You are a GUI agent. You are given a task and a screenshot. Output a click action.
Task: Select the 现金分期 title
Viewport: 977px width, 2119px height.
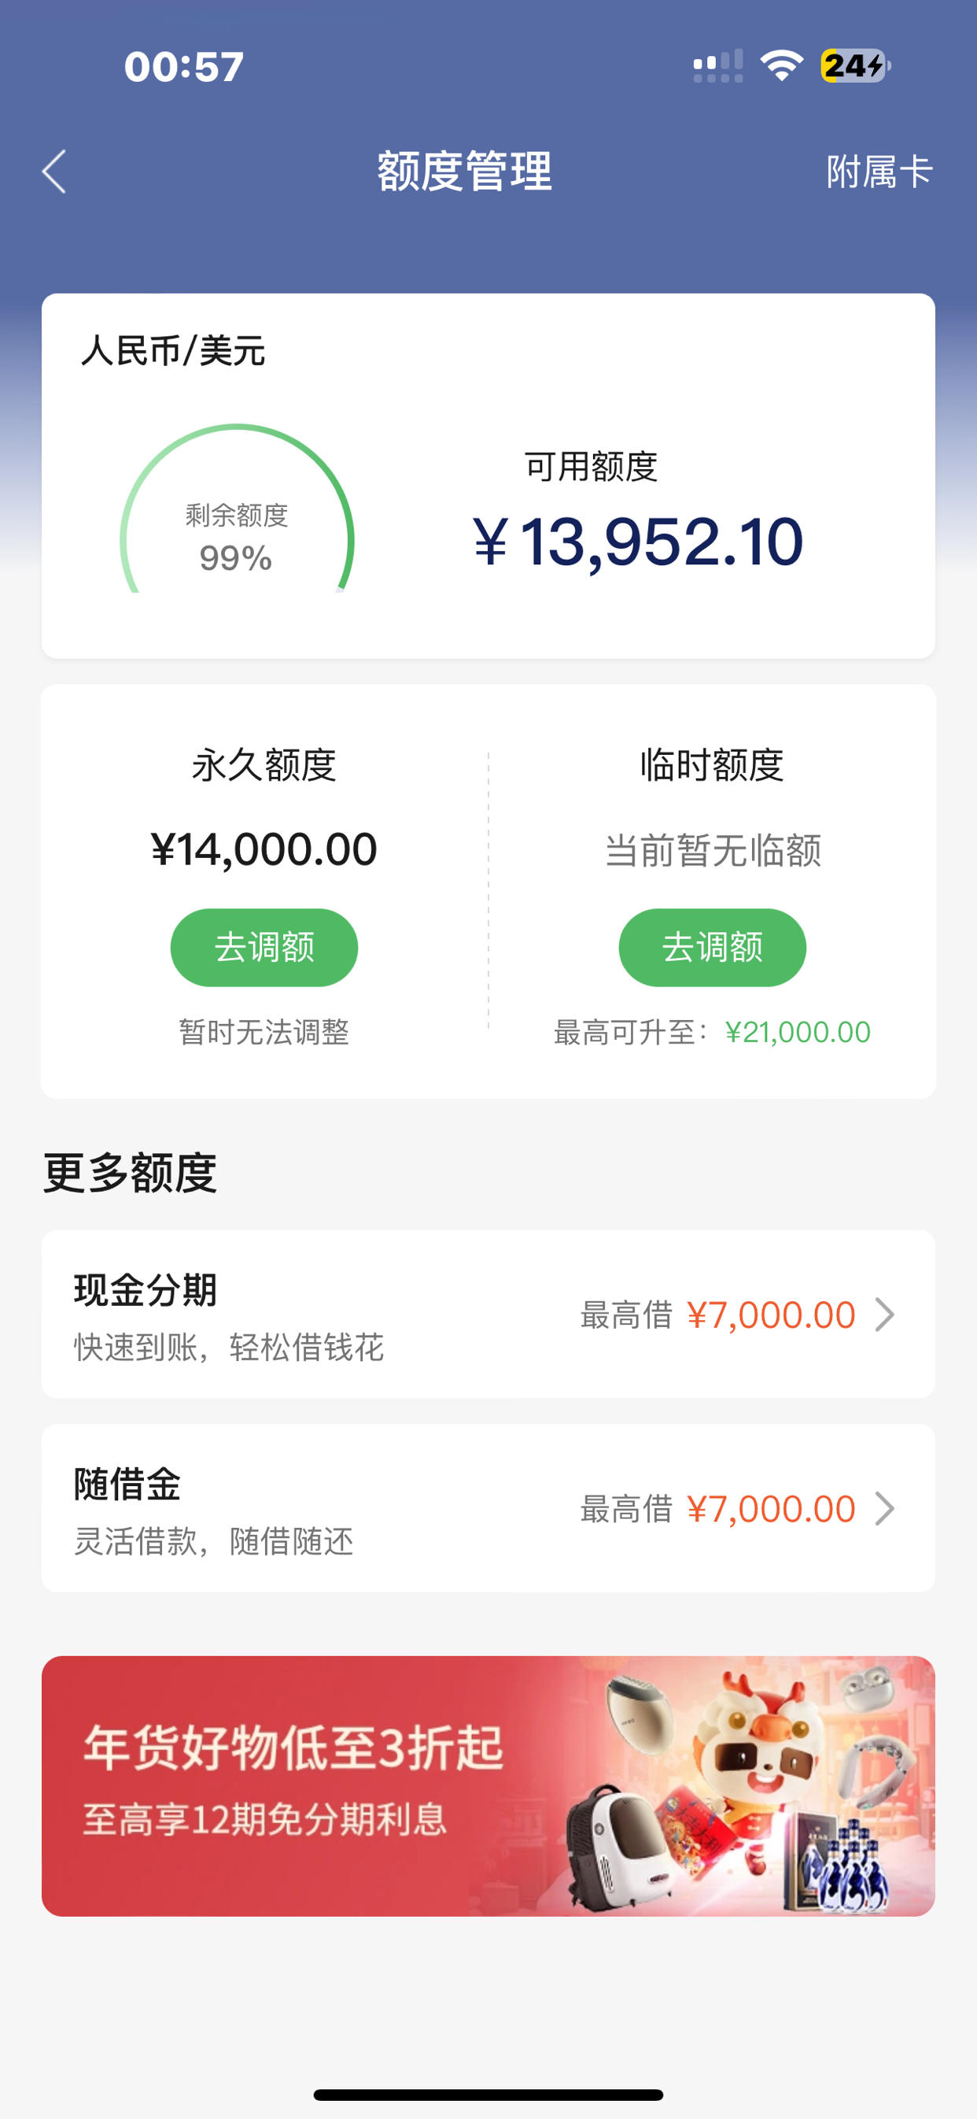[146, 1289]
